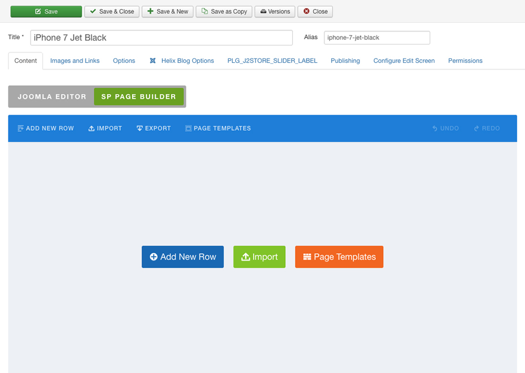
Task: Switch to Joomla Editor mode
Action: point(52,96)
